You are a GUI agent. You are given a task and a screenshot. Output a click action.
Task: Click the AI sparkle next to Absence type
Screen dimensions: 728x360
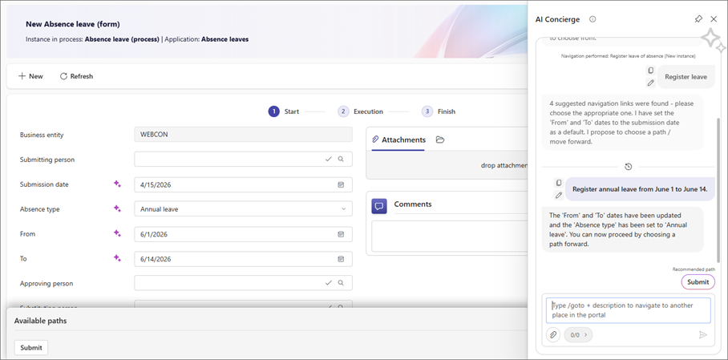(117, 209)
